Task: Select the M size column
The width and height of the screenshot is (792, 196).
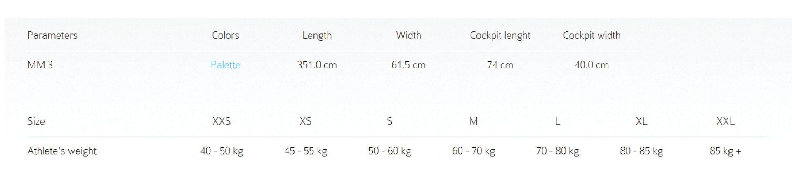Action: tap(474, 121)
